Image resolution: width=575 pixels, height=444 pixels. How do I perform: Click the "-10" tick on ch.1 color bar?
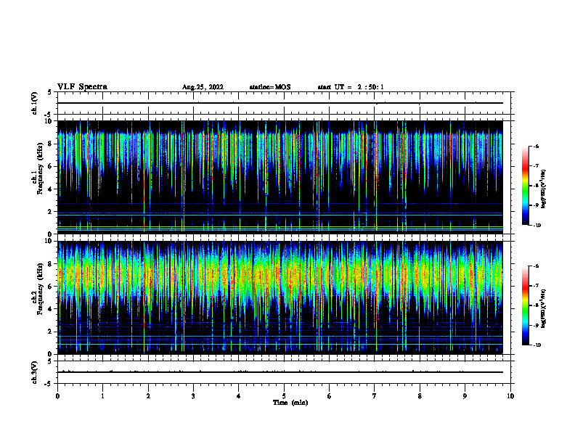click(537, 226)
